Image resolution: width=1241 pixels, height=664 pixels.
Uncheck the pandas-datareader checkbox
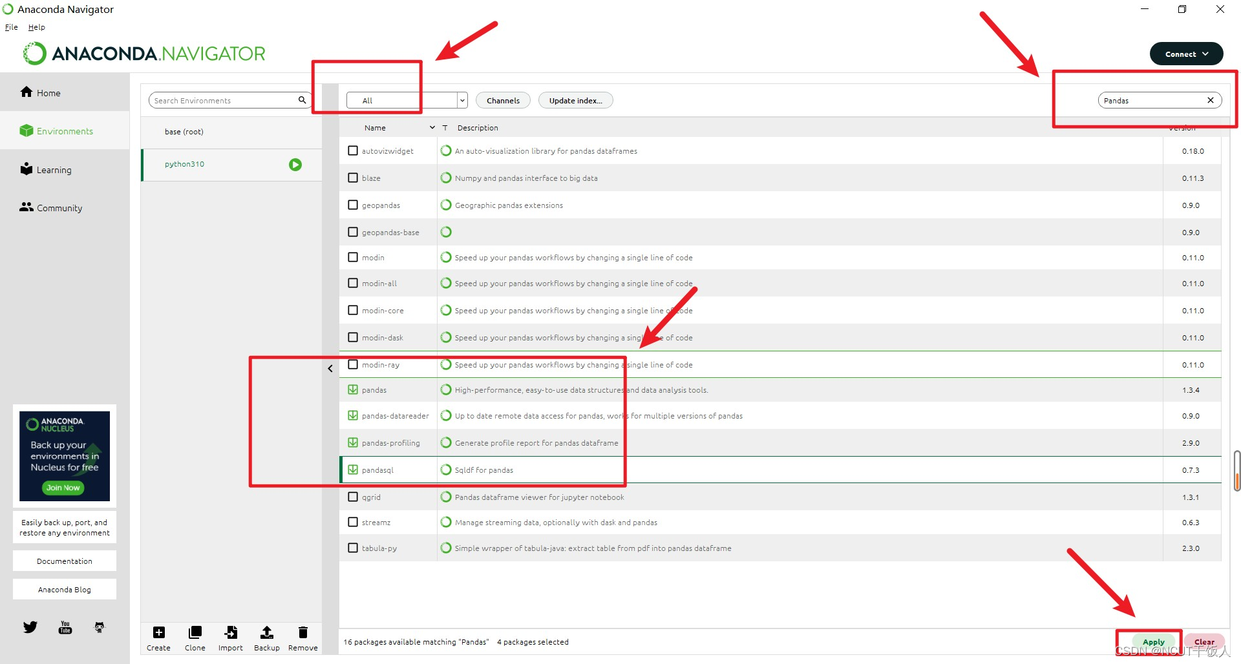click(353, 415)
